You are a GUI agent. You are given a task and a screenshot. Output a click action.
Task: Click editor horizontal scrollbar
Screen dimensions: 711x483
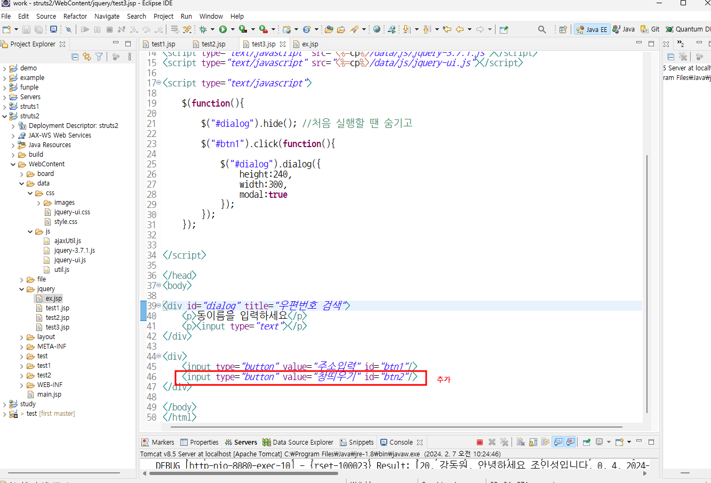396,426
